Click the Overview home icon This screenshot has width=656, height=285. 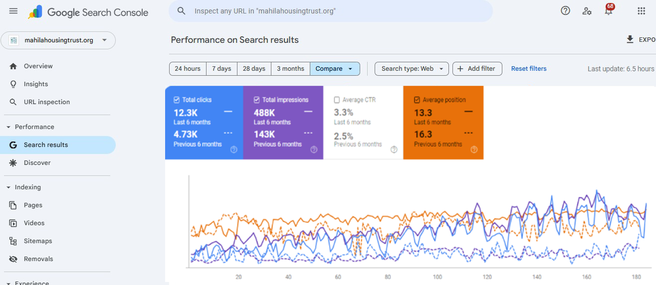pyautogui.click(x=13, y=66)
